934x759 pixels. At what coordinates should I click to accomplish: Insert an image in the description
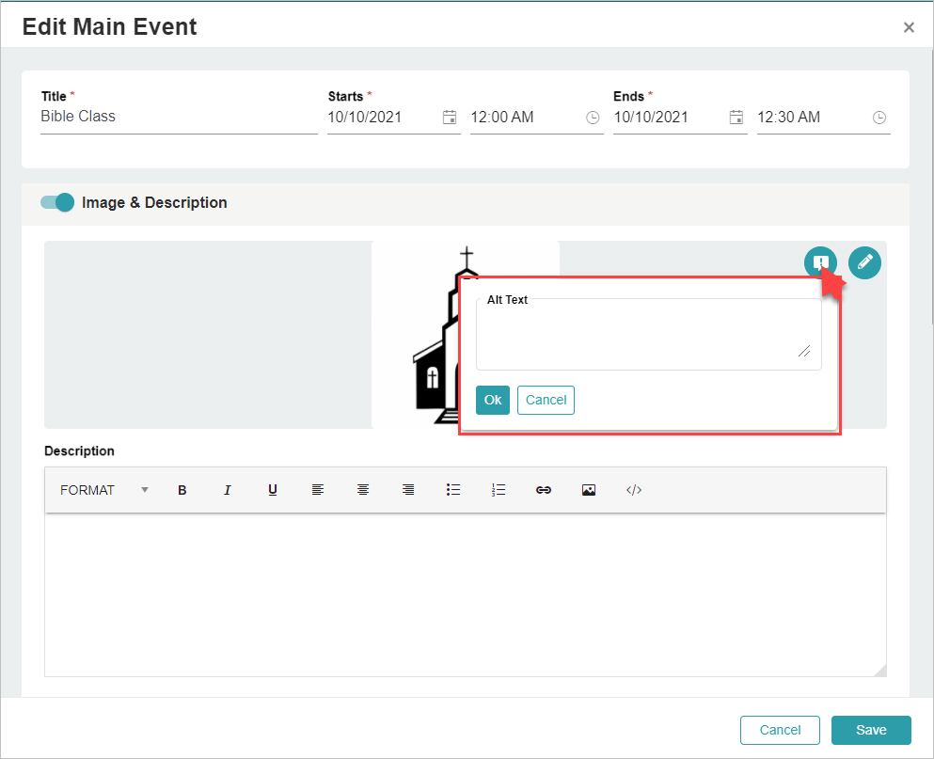click(x=589, y=490)
